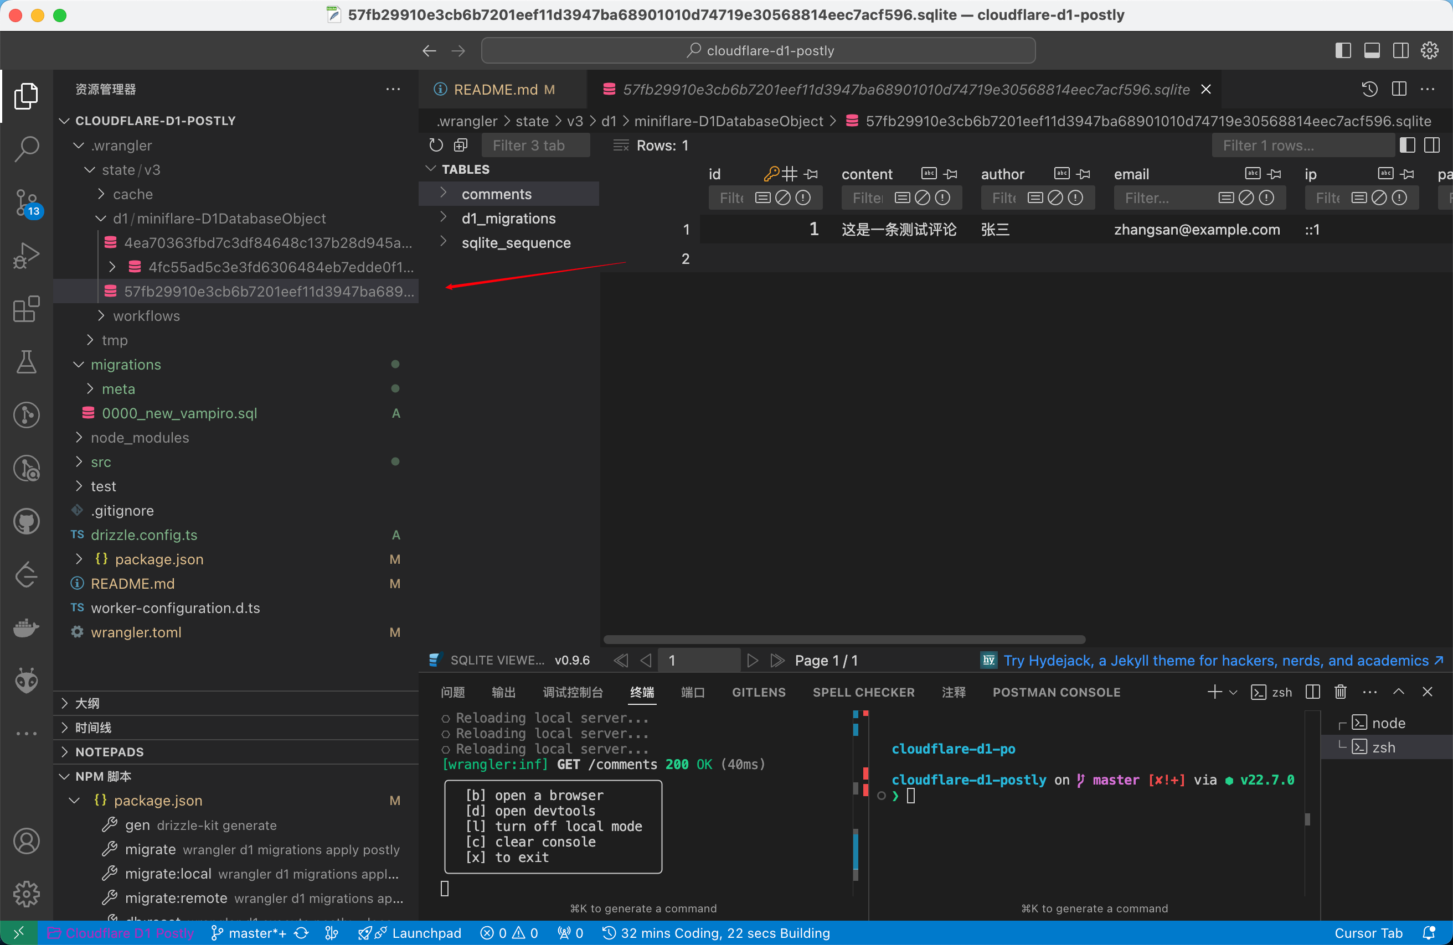This screenshot has width=1453, height=945.
Task: Open the Try Hydejack theme link
Action: pos(1215,660)
